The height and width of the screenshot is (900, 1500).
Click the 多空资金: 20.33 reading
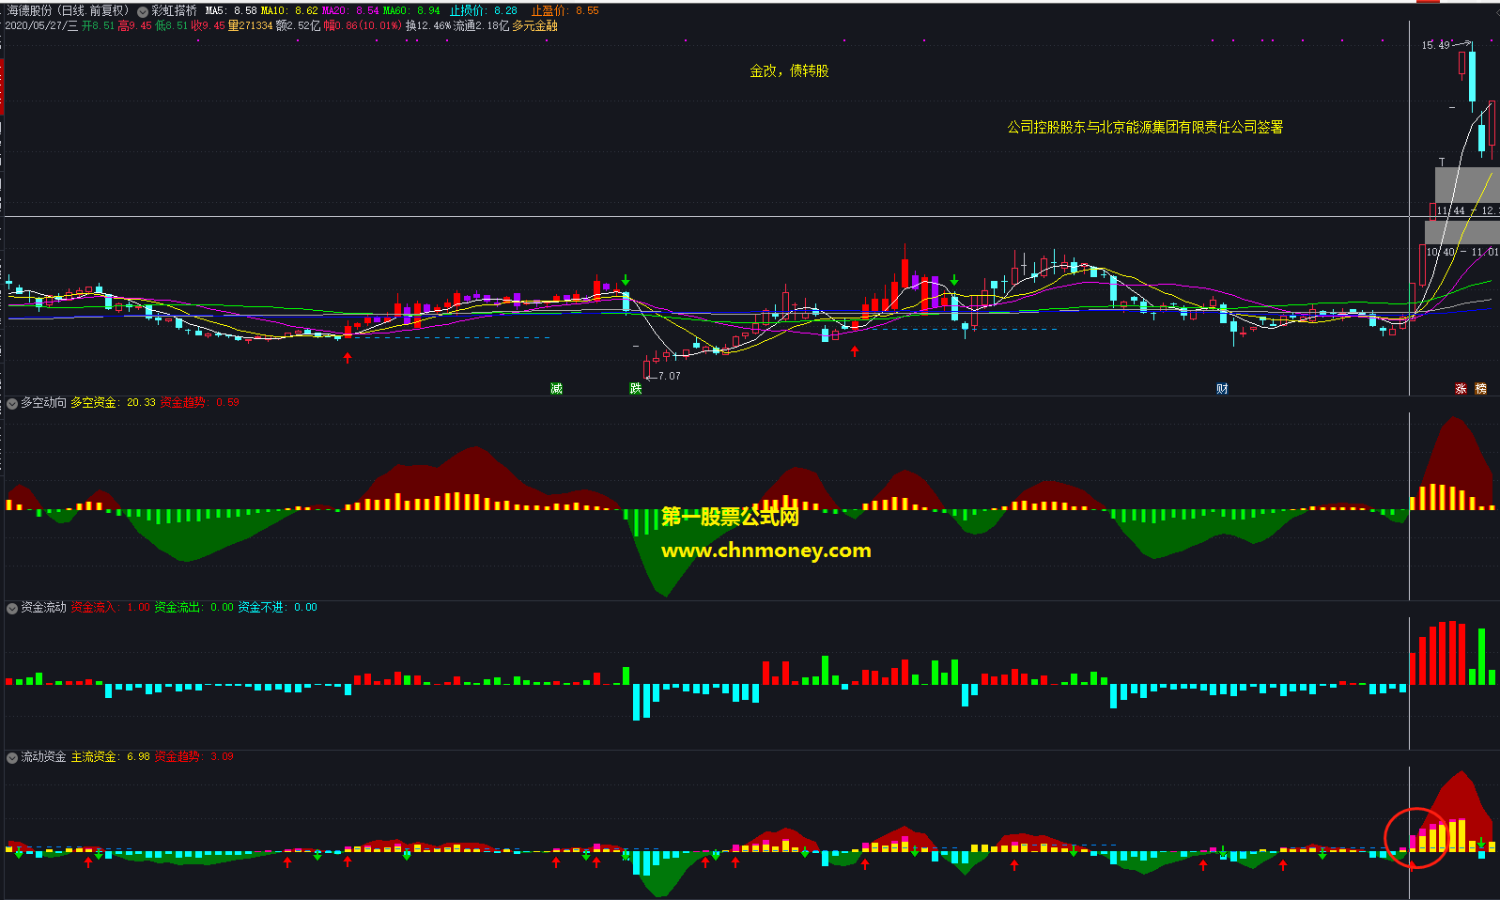[113, 402]
